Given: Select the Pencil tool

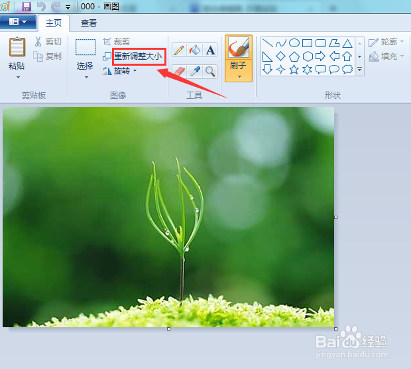Looking at the screenshot, I should 179,50.
